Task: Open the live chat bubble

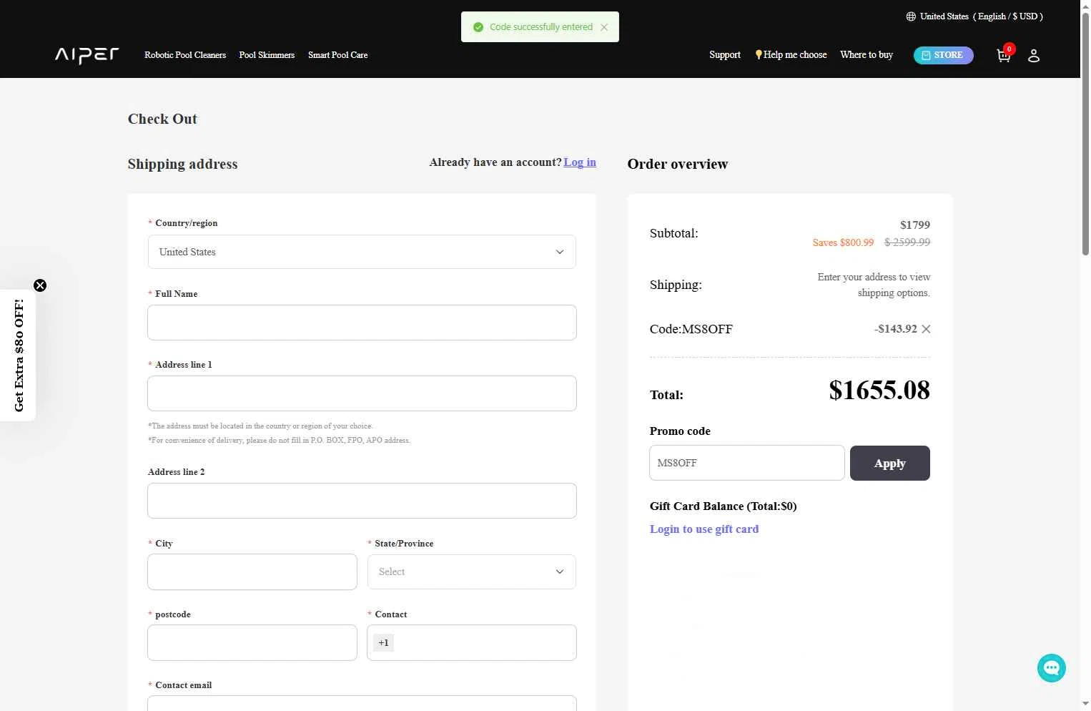Action: tap(1052, 668)
